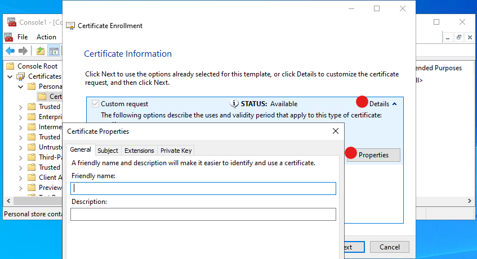Click the Client A folder icon
This screenshot has height=259, width=477.
tap(32, 178)
